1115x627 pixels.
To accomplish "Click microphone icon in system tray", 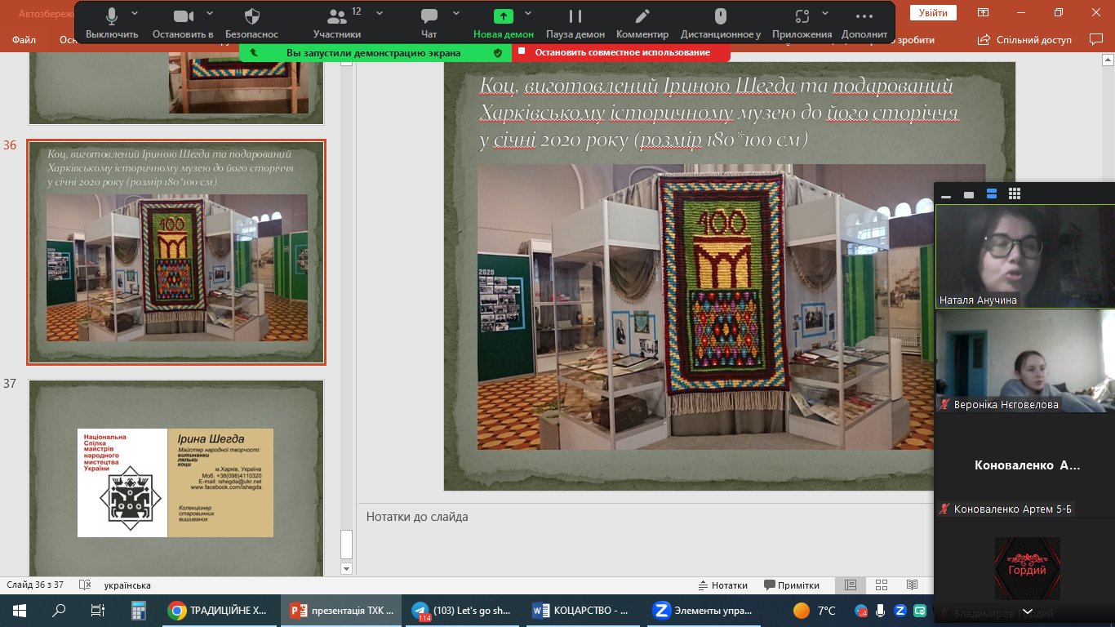I will [x=881, y=611].
